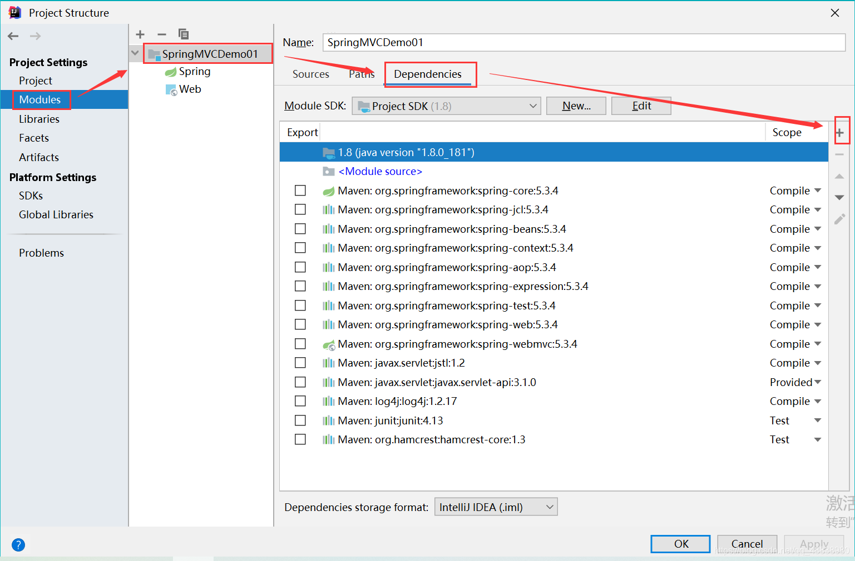Remove selected dependency with minus icon

840,154
